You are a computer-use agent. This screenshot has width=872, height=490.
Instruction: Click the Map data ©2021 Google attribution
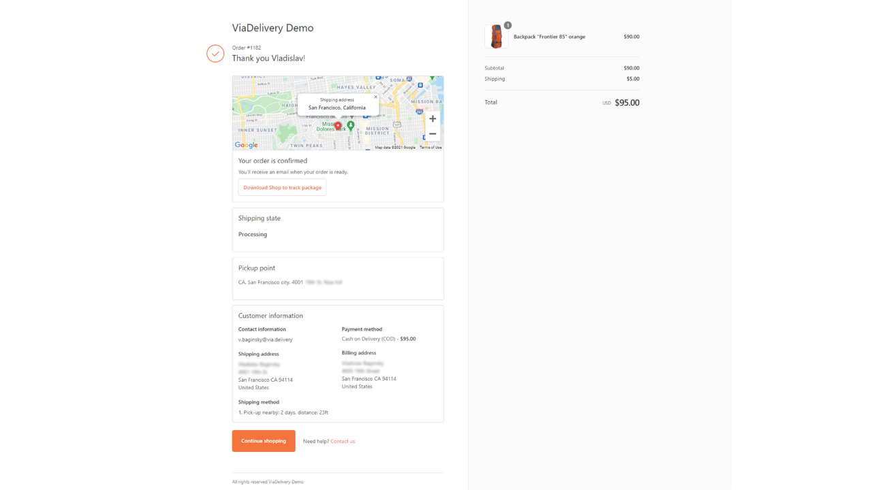[394, 146]
